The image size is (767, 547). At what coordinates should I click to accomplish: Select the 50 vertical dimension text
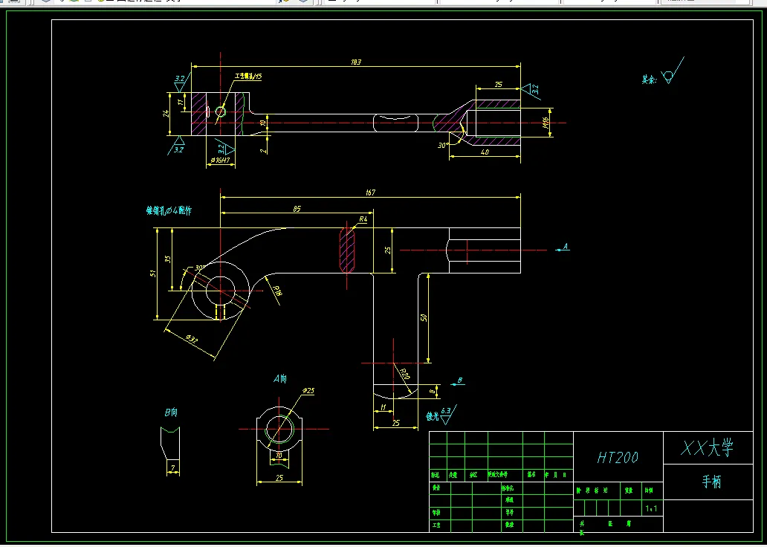[424, 317]
